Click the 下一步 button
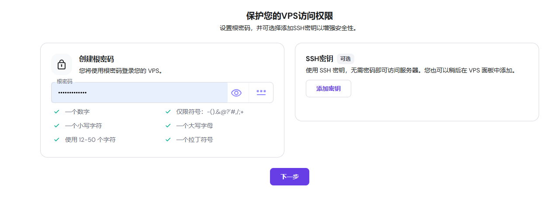The width and height of the screenshot is (557, 202). point(290,177)
